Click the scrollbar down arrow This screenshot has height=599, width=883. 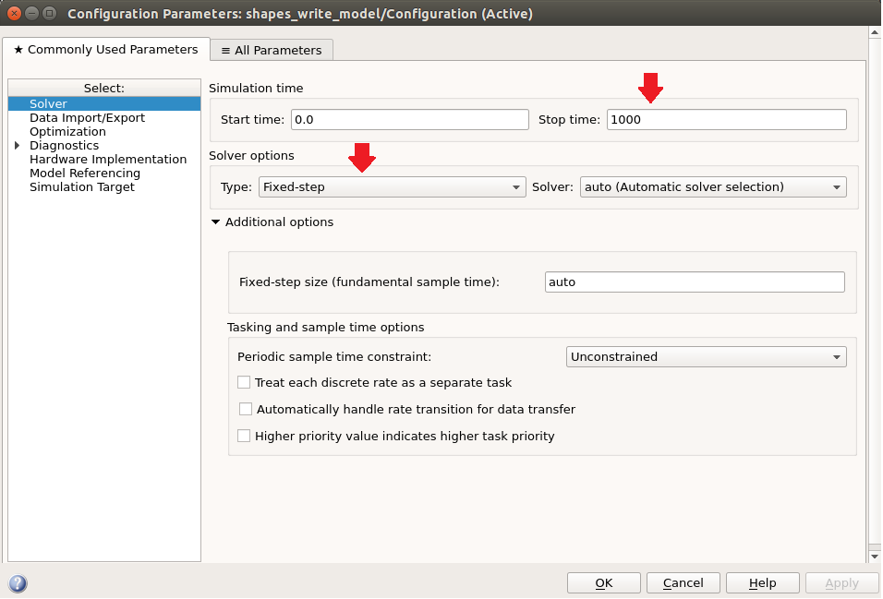point(875,557)
